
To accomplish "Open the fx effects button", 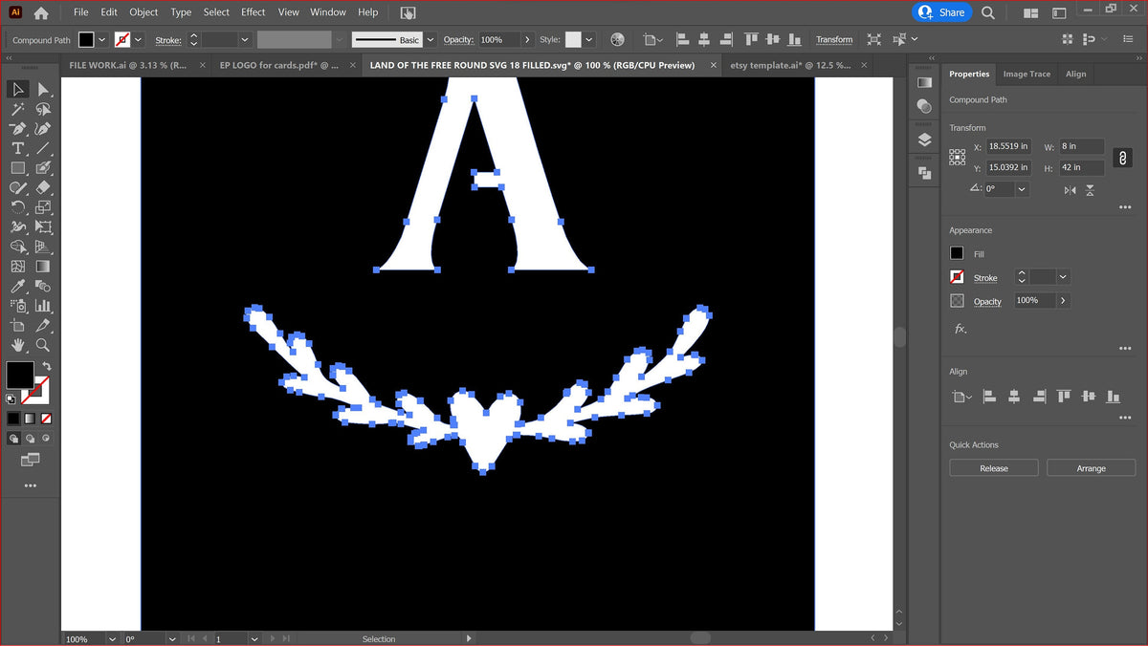I will (960, 329).
